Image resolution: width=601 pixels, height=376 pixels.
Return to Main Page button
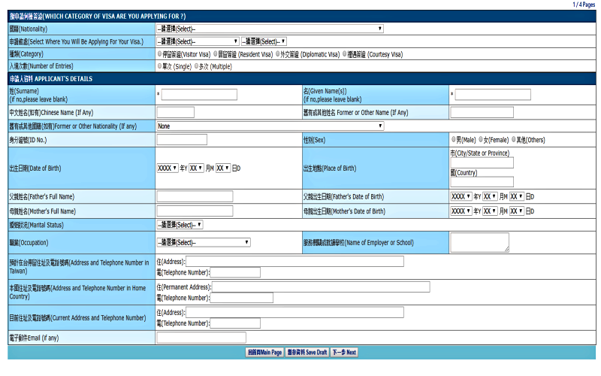click(x=264, y=352)
